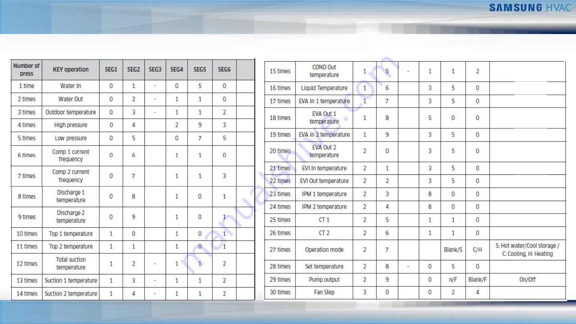
Task: Select the 'Pump output' cell
Action: pyautogui.click(x=324, y=280)
